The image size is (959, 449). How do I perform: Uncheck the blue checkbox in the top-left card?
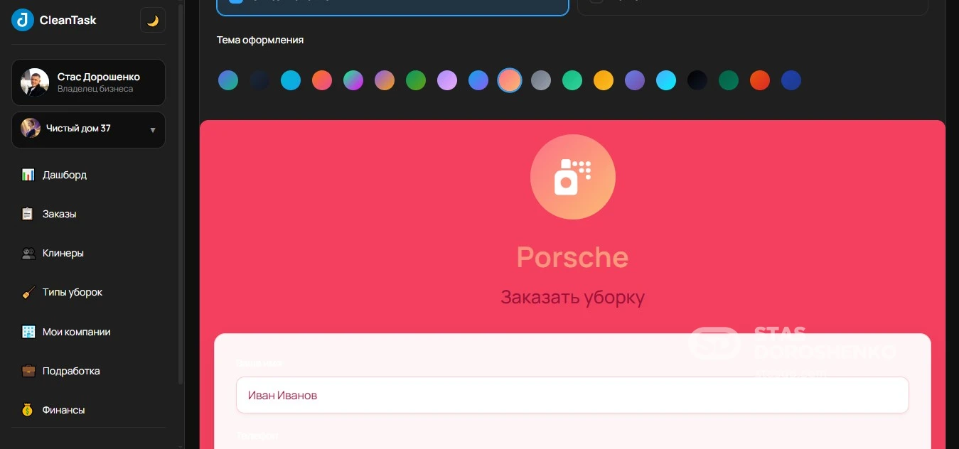tap(235, 1)
